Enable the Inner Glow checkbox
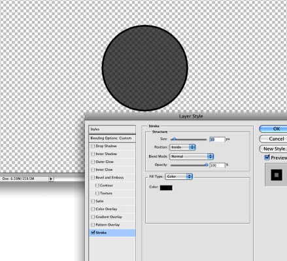 point(93,169)
